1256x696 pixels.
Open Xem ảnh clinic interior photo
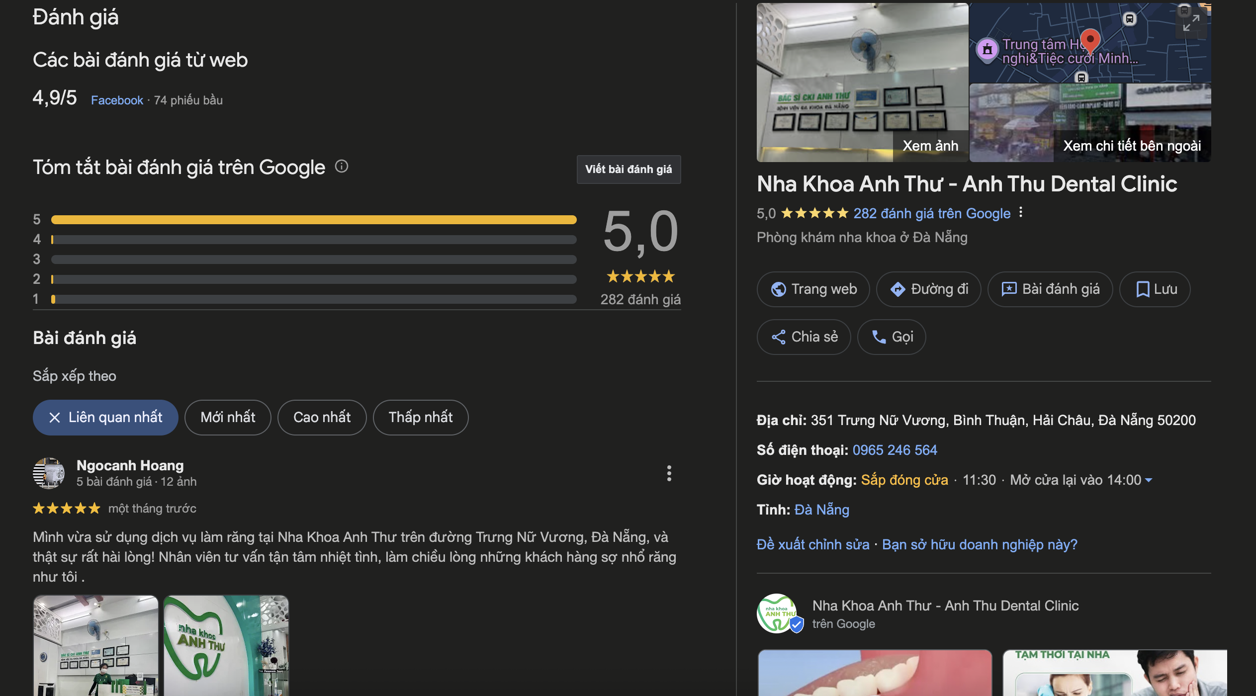[862, 83]
